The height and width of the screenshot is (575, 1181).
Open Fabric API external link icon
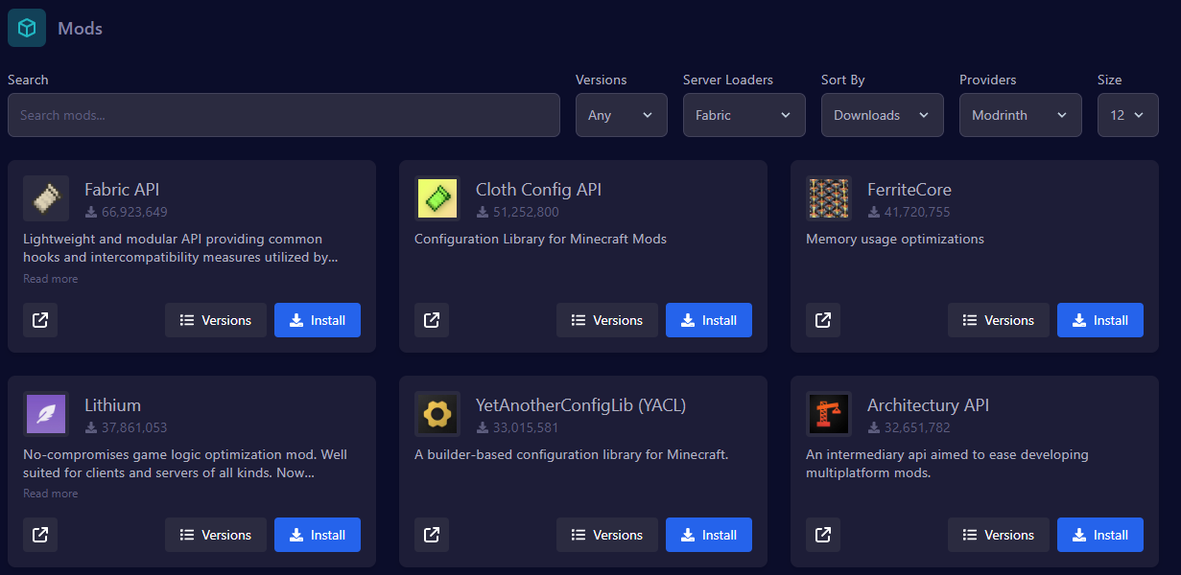coord(40,320)
